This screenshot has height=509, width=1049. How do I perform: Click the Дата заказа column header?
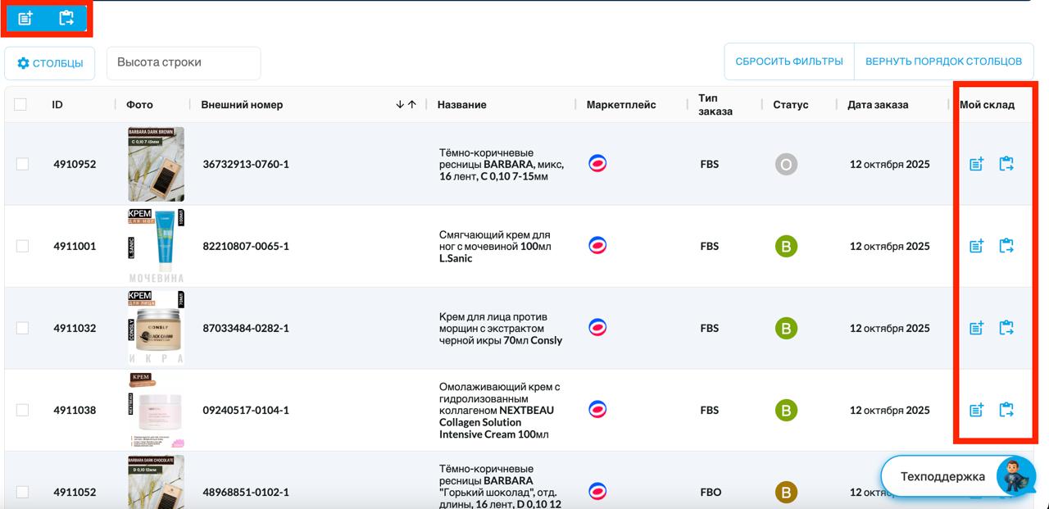click(x=878, y=104)
